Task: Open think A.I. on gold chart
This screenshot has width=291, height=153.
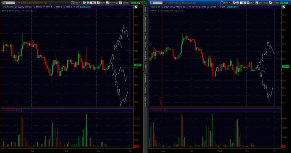Action: coord(77,3)
